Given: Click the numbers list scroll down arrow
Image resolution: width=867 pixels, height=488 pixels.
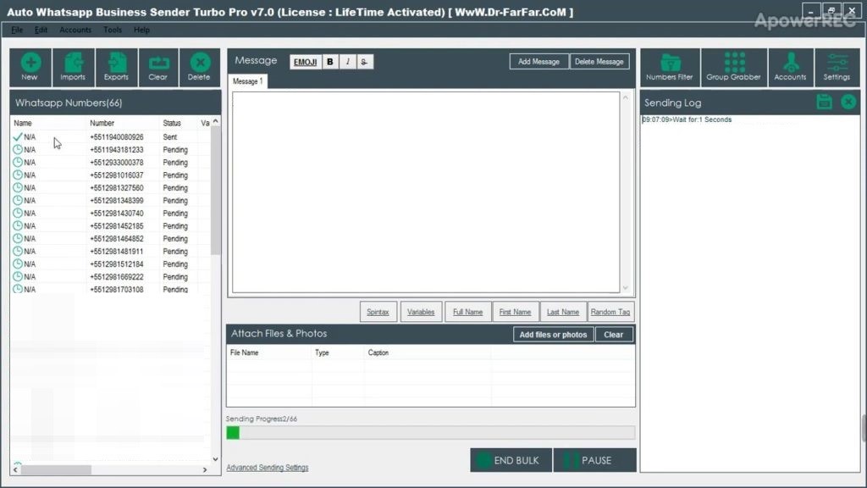Looking at the screenshot, I should click(216, 459).
